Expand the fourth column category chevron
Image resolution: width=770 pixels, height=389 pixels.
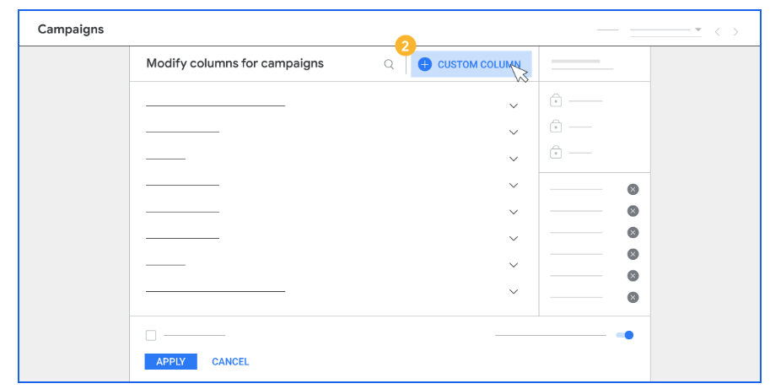click(x=514, y=186)
